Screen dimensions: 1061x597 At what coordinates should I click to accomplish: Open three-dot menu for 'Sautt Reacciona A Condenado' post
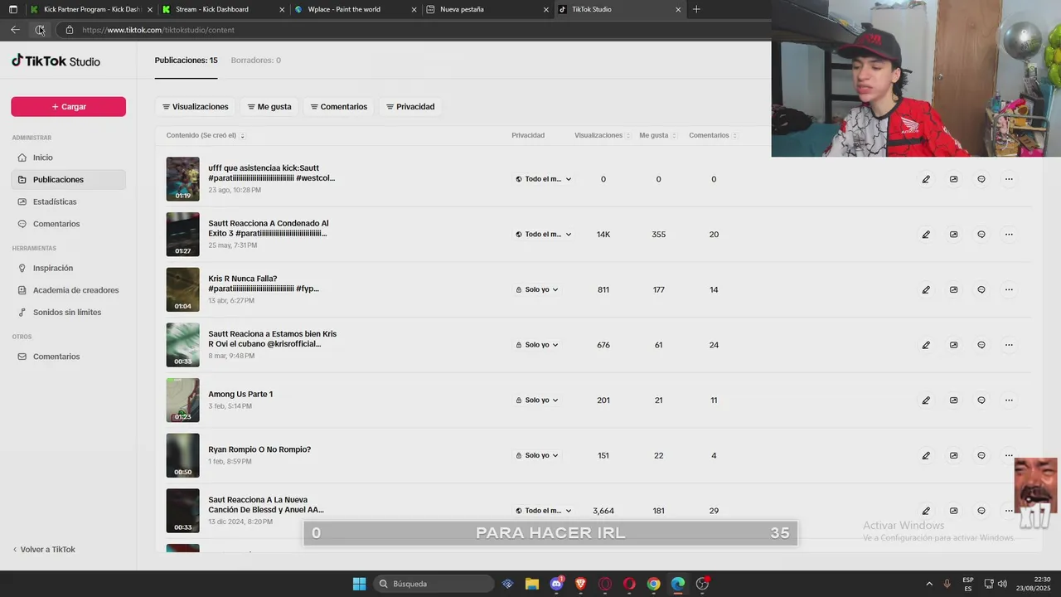pyautogui.click(x=1009, y=235)
